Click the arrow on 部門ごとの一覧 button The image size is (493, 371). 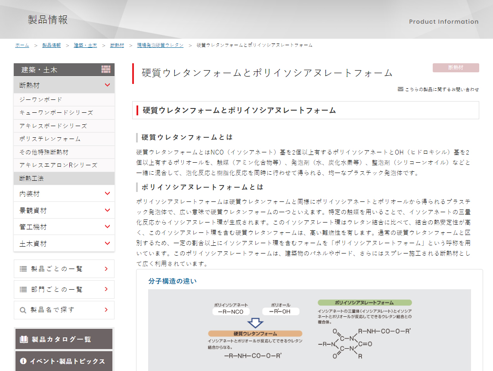106,289
